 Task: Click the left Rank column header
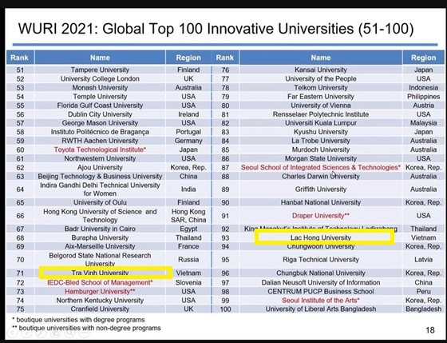[x=20, y=58]
